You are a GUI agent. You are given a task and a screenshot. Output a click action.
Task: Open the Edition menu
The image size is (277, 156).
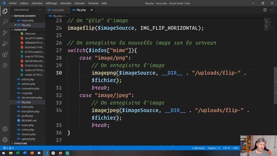(24, 3)
